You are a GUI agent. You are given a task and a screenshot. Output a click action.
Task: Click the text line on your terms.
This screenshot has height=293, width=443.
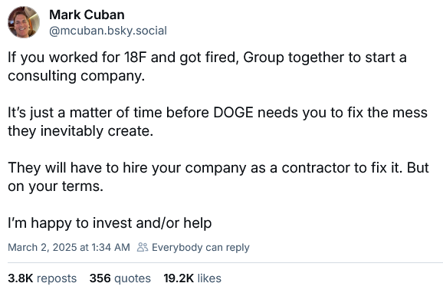click(x=56, y=186)
